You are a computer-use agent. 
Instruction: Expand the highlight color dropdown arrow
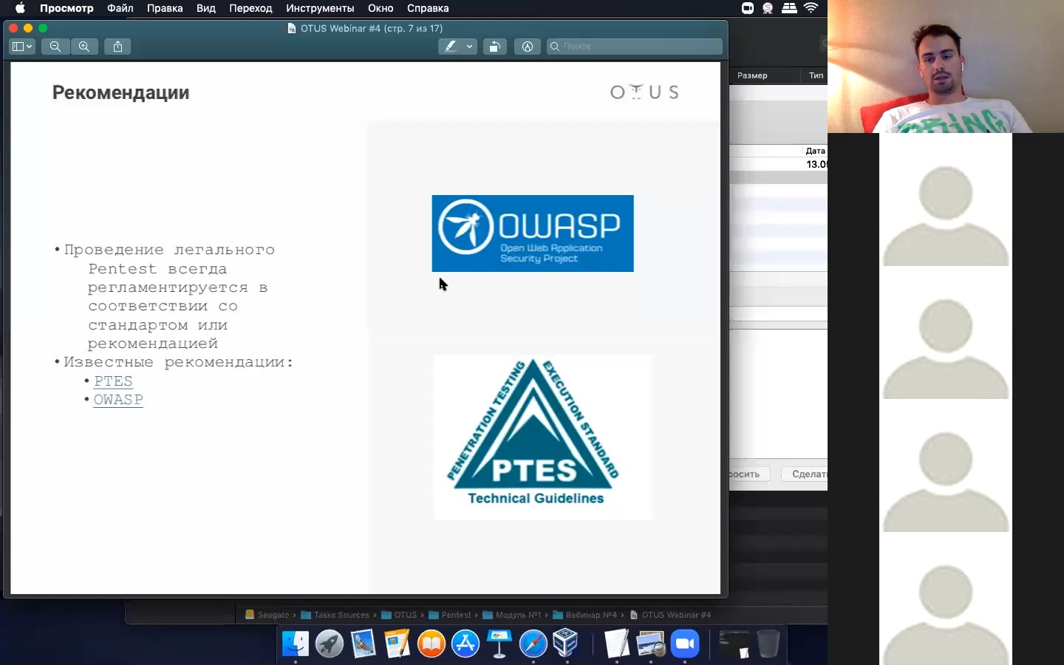point(469,47)
